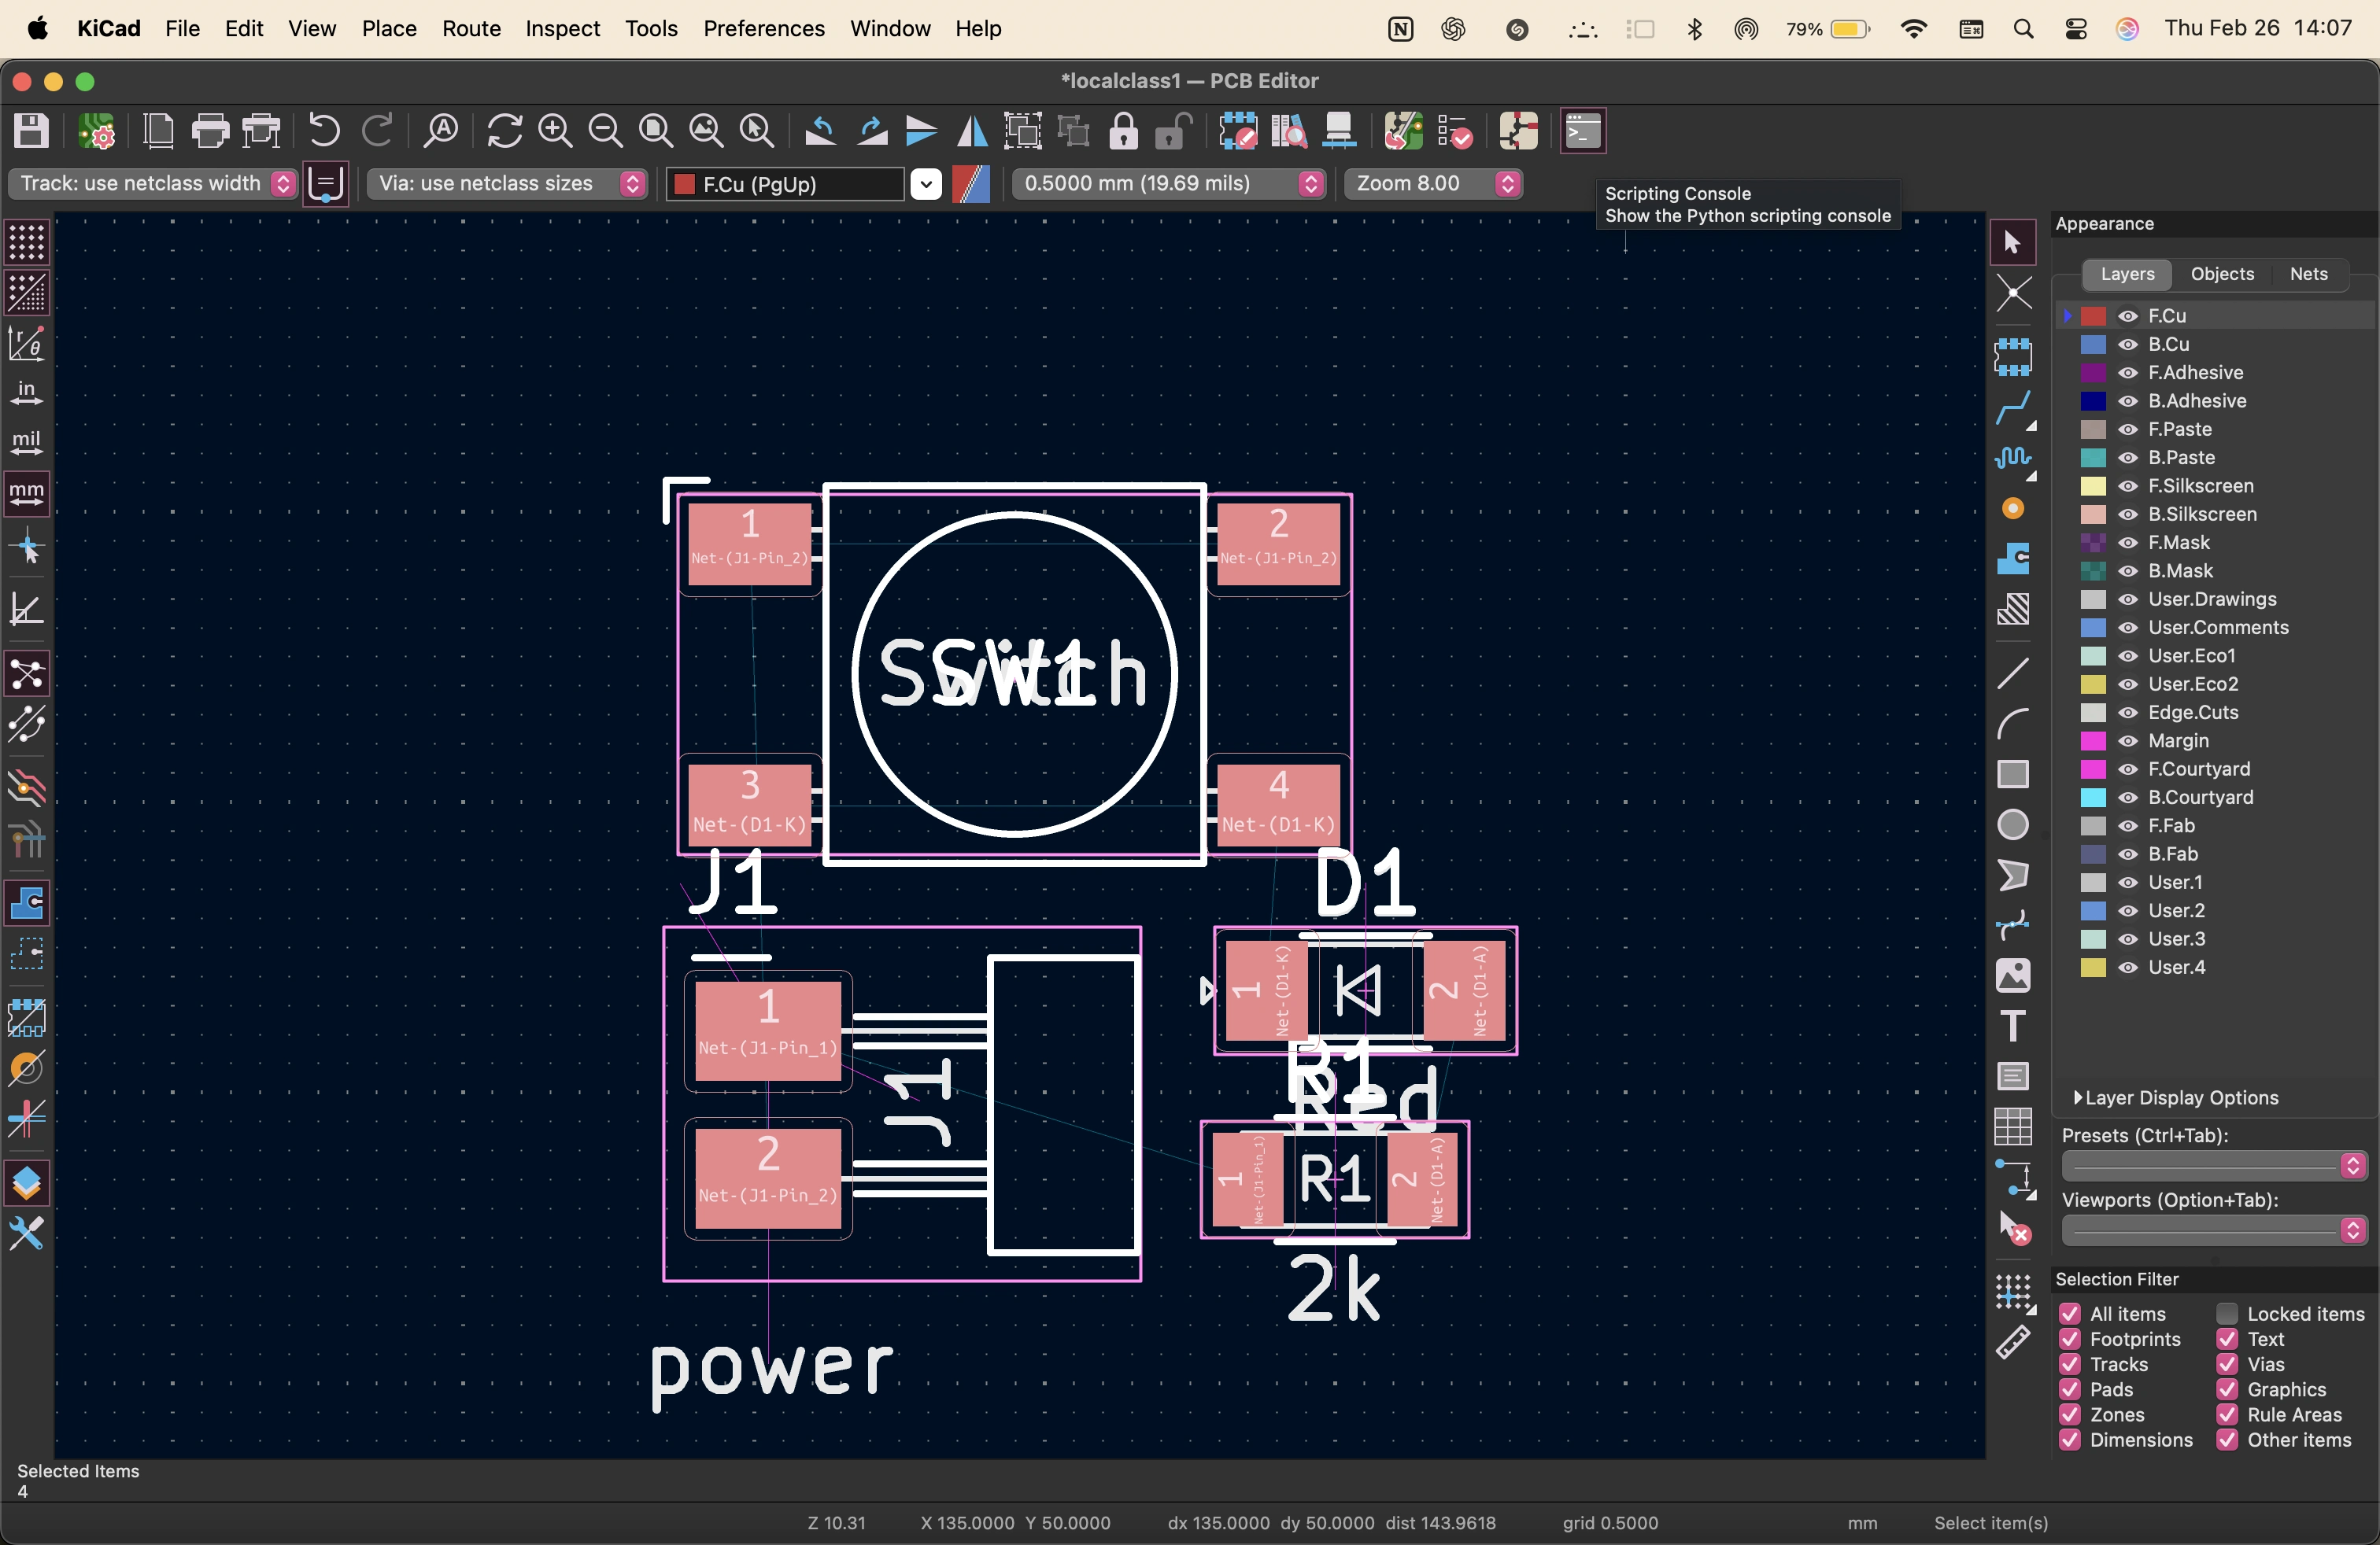Open the Python scripting console

coord(1582,131)
